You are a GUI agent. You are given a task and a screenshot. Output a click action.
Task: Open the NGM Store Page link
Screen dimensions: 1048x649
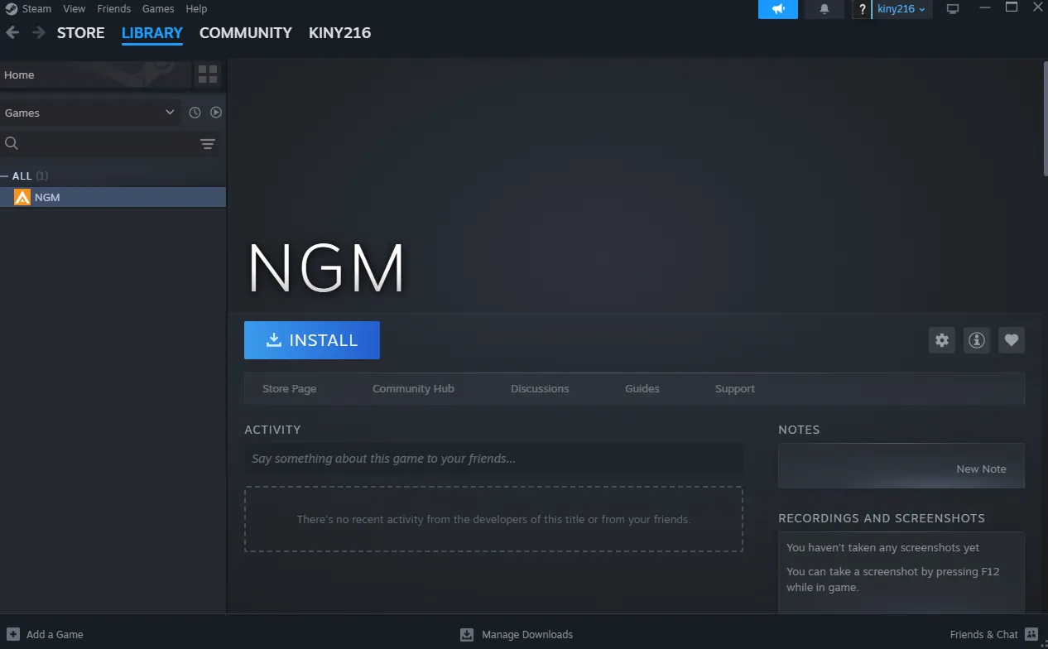(290, 388)
